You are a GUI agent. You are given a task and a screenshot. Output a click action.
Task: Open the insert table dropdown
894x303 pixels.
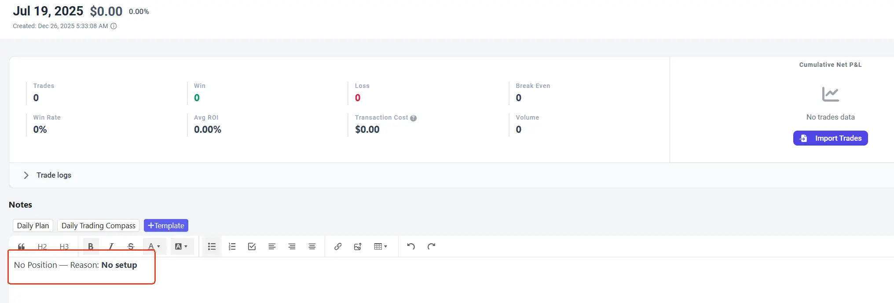(x=381, y=247)
